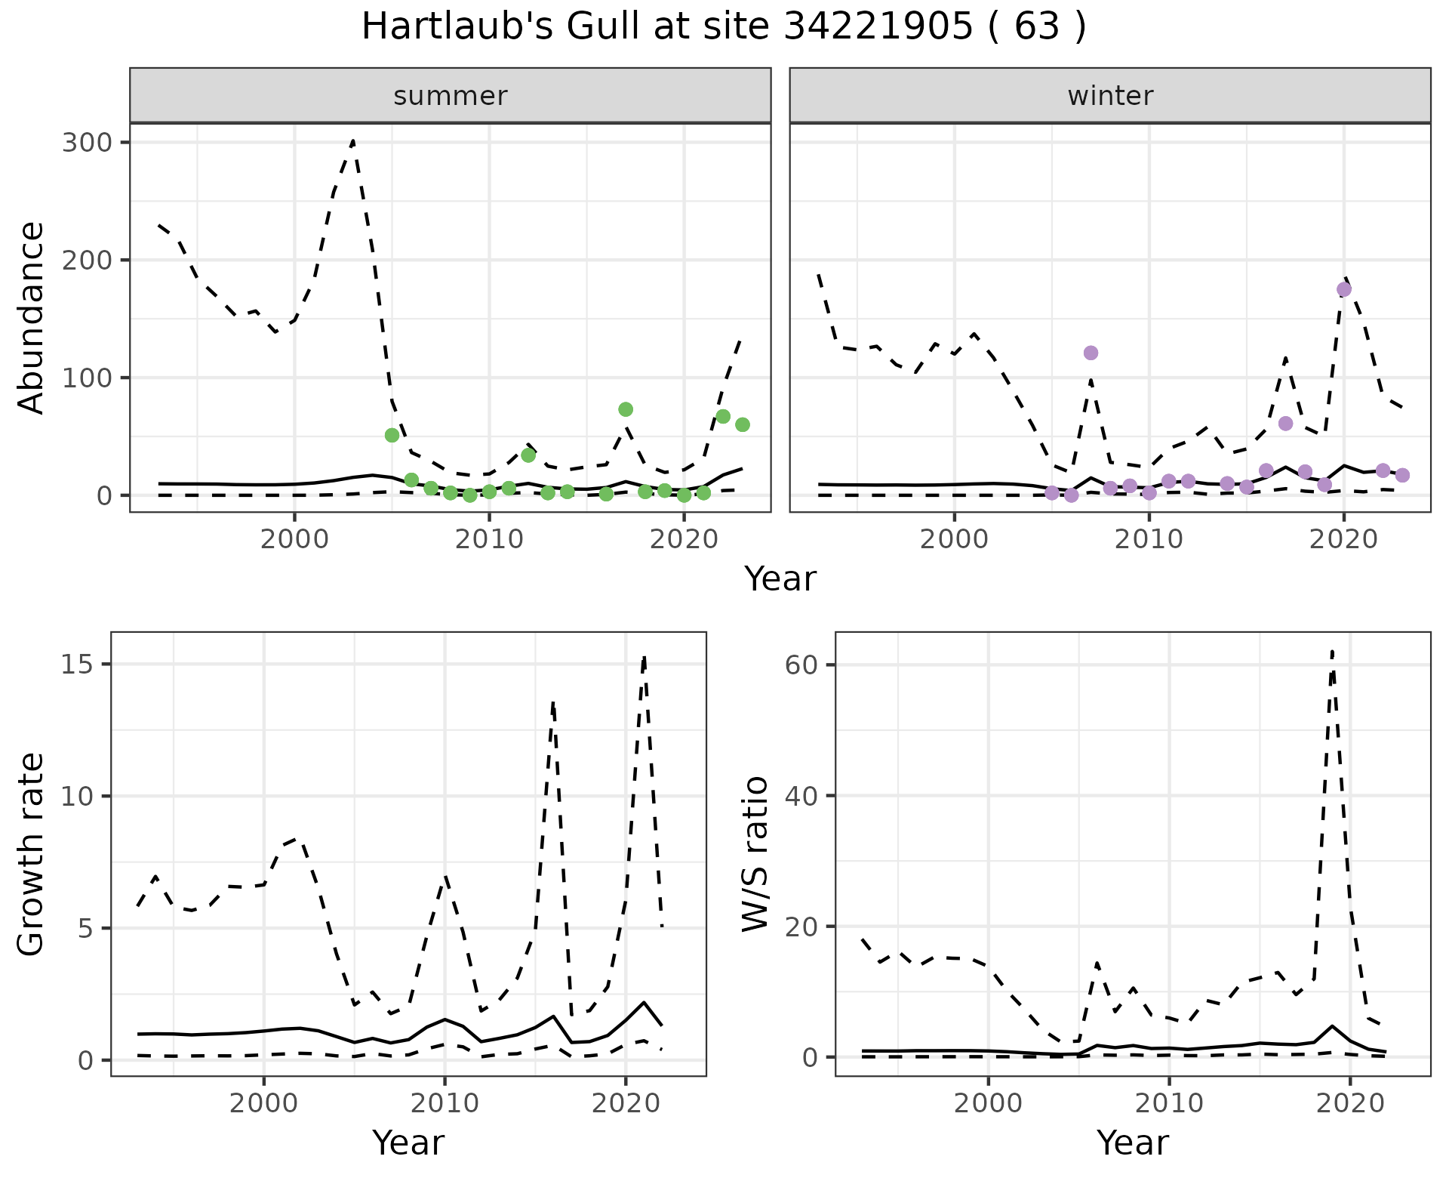Image resolution: width=1449 pixels, height=1178 pixels.
Task: Click the Growth rate y-axis label
Action: [31, 854]
